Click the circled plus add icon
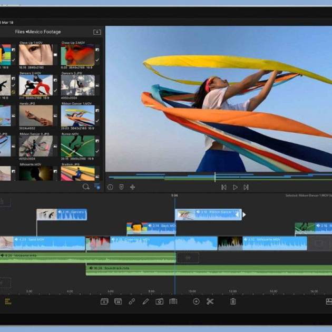This screenshot has height=332, width=332. point(196,301)
